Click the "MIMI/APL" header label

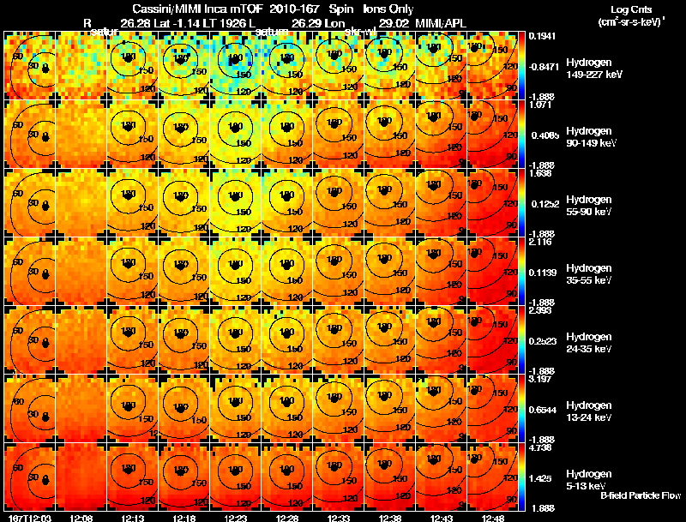[x=441, y=23]
